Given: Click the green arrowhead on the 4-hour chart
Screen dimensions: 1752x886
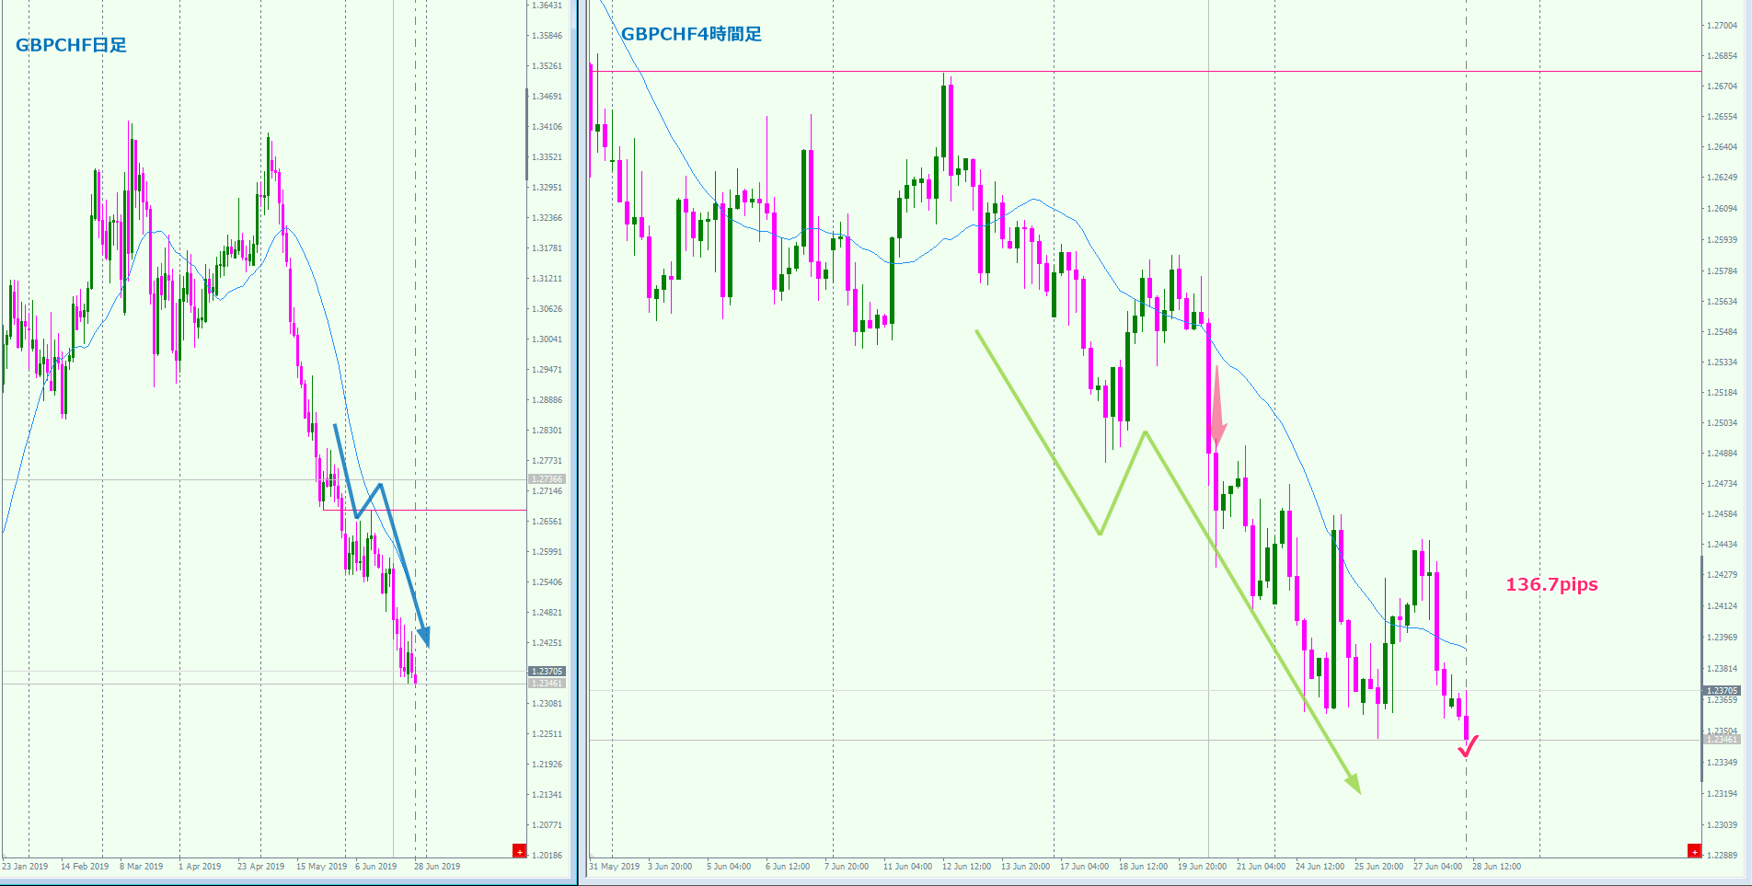Looking at the screenshot, I should click(1353, 782).
